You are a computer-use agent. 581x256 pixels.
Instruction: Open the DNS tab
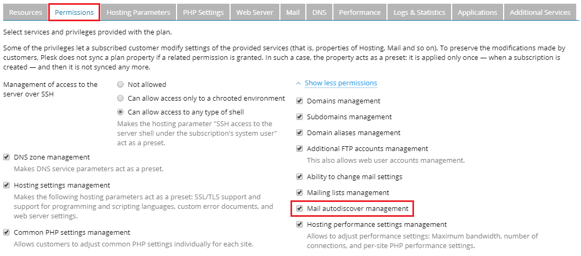point(319,12)
